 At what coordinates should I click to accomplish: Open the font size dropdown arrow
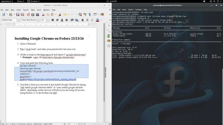pos(48,20)
